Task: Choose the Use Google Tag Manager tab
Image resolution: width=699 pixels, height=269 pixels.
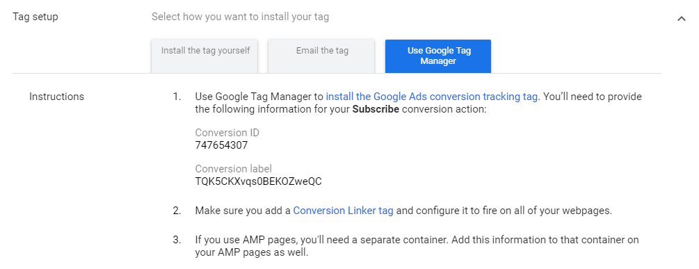Action: click(439, 56)
